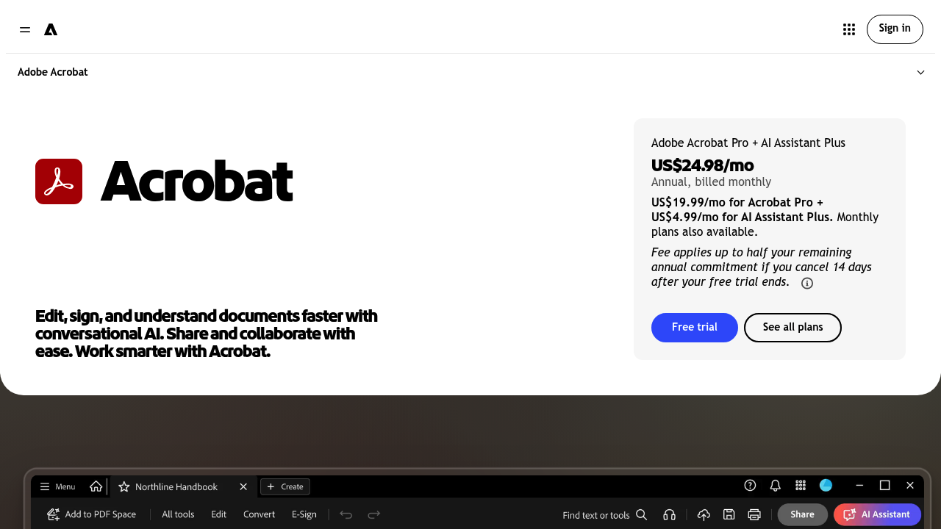Click the headphones read-aloud icon
Screen dimensions: 941x529
(669, 514)
